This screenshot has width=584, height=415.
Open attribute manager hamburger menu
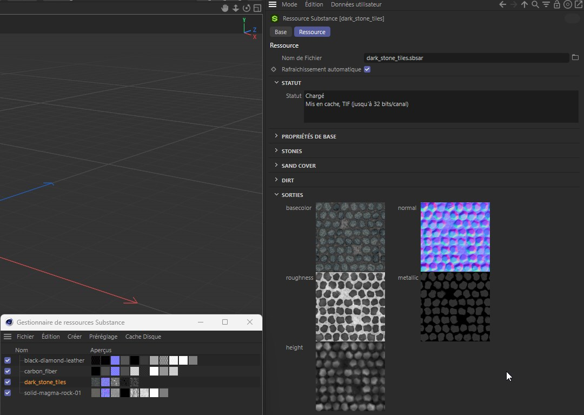(x=273, y=4)
